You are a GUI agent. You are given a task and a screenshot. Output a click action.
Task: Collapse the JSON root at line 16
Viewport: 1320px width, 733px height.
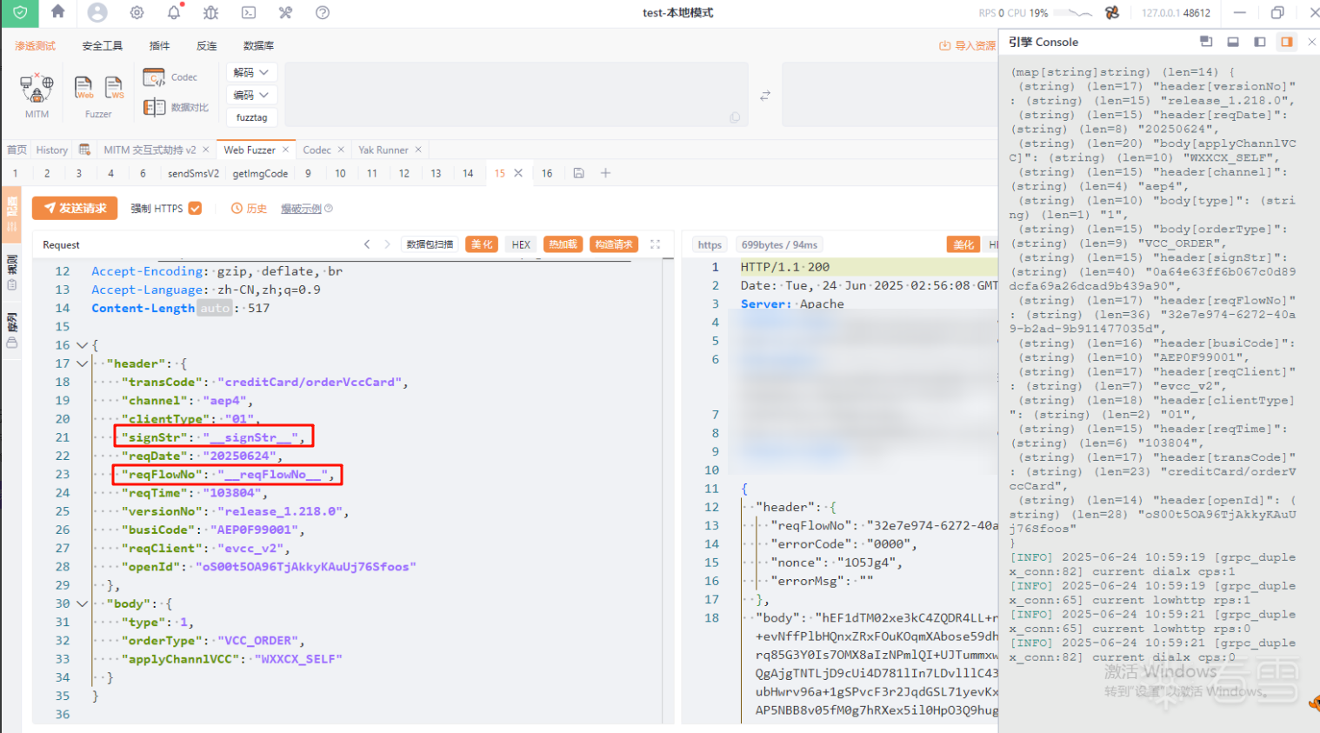coord(82,345)
